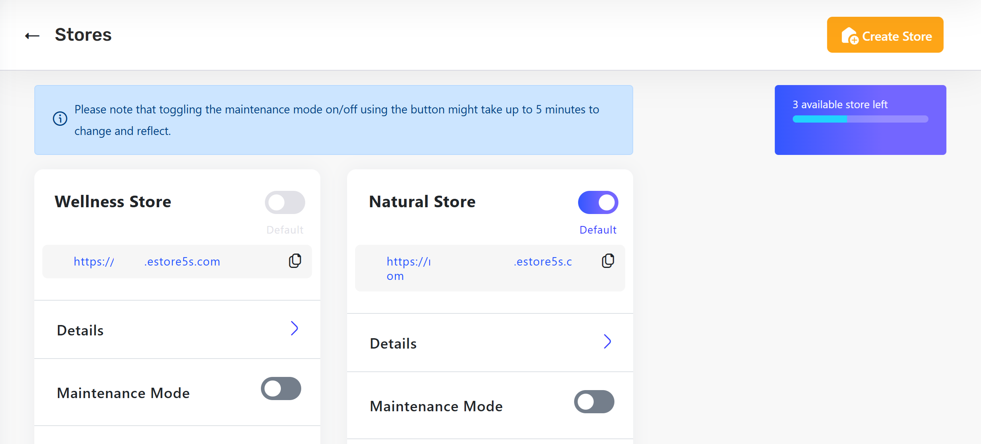981x444 pixels.
Task: Open Wellness Store Details chevron
Action: (294, 329)
